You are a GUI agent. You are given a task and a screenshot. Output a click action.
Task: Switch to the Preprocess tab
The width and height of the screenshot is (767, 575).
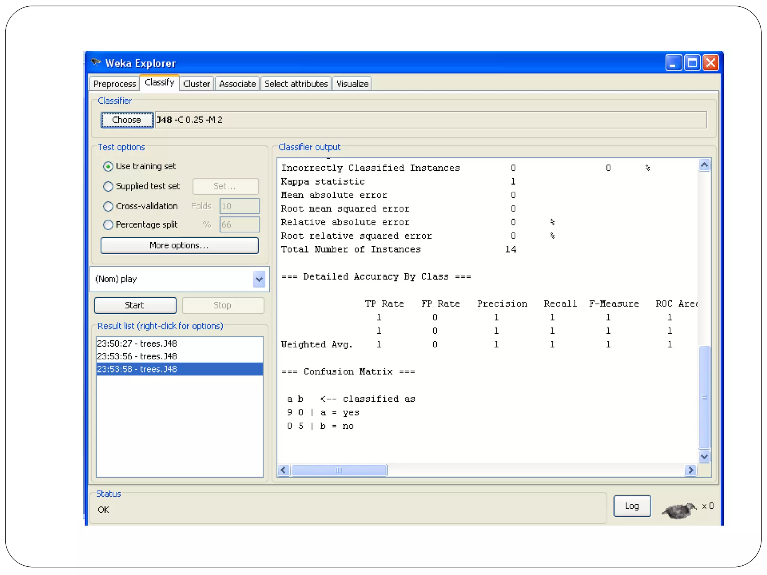pyautogui.click(x=115, y=84)
